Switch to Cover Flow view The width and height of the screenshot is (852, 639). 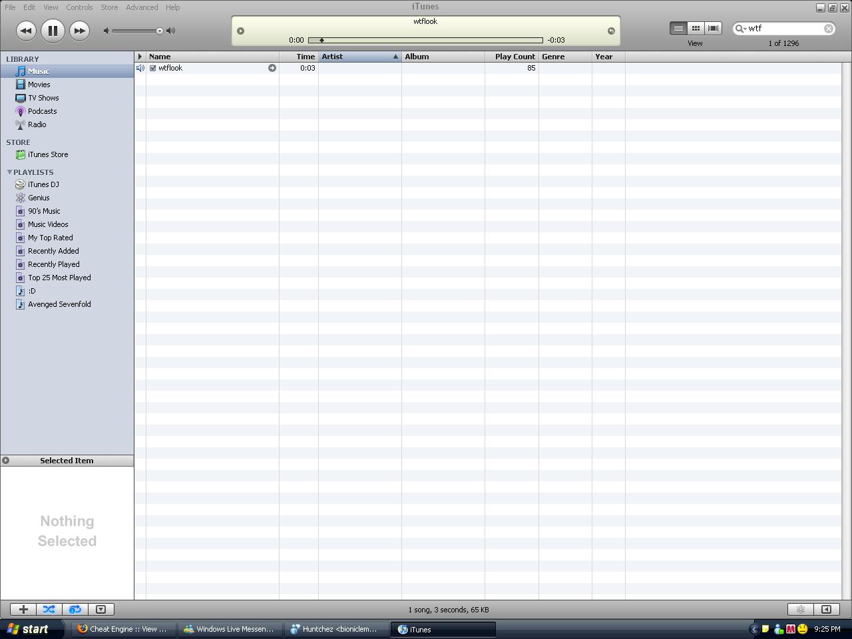tap(713, 28)
